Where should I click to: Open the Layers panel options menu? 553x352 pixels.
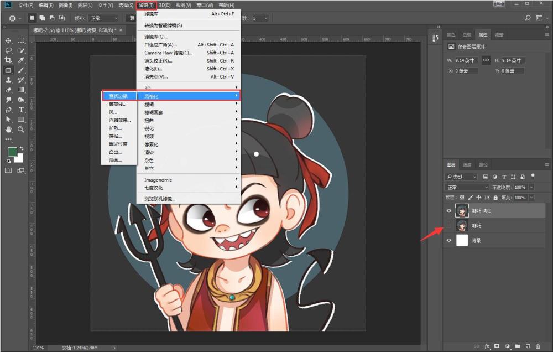coord(547,164)
